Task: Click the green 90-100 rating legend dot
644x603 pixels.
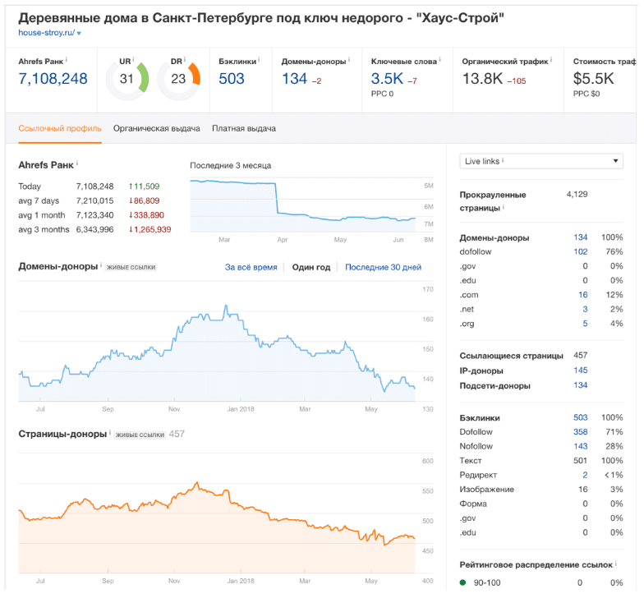Action: [x=463, y=582]
